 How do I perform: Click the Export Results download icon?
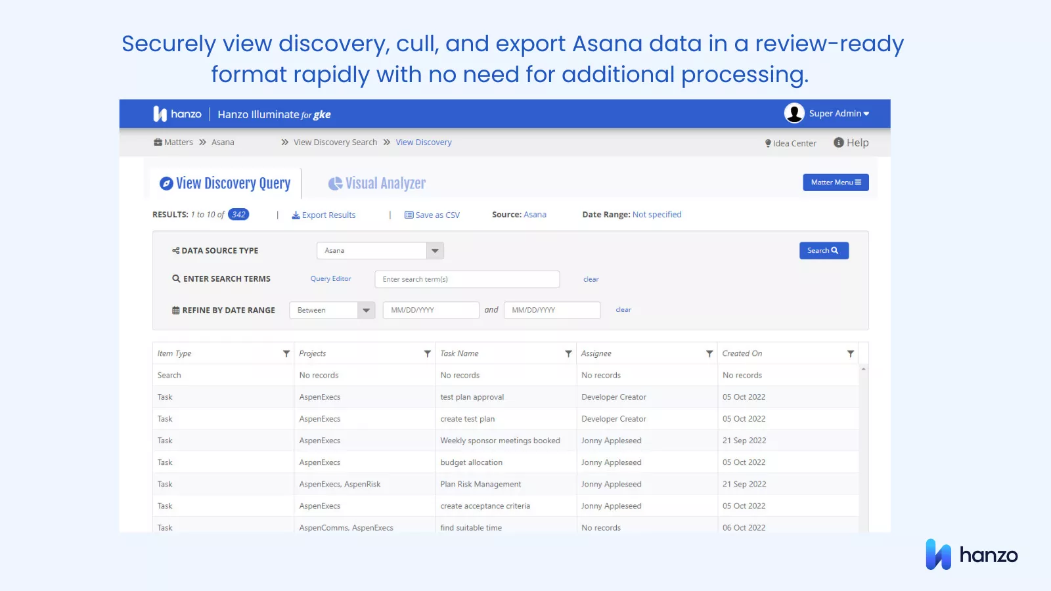coord(296,215)
